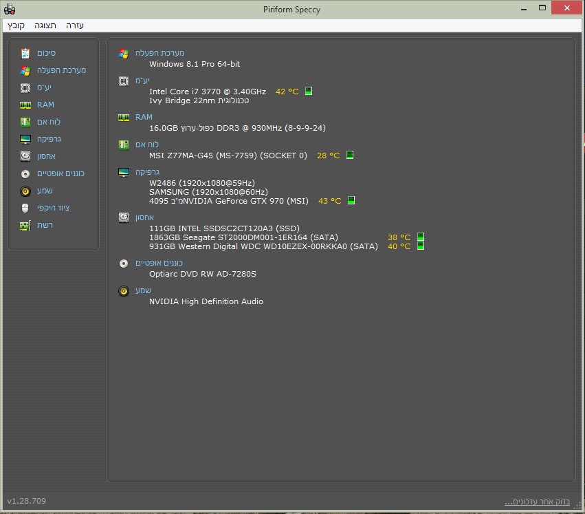Select the Audio speaker icon in sidebar
Image resolution: width=585 pixels, height=514 pixels.
(x=25, y=191)
